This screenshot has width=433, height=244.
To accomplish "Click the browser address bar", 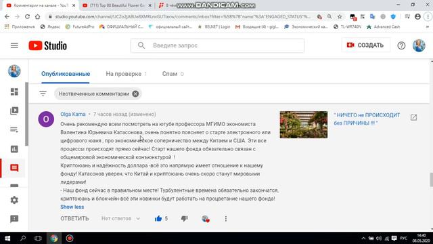I will [183, 16].
